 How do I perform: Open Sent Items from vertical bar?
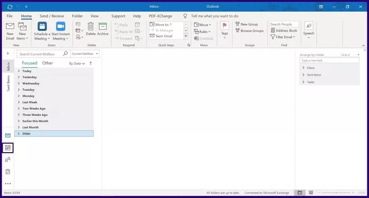pyautogui.click(x=8, y=83)
